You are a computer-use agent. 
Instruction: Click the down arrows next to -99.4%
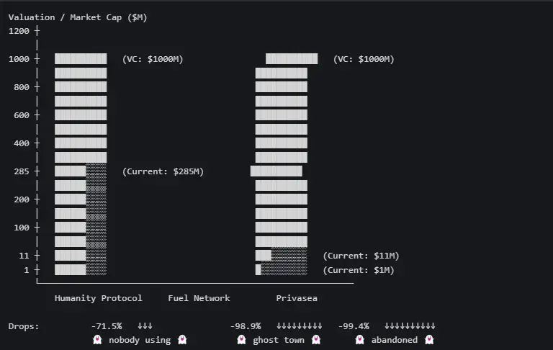point(410,326)
